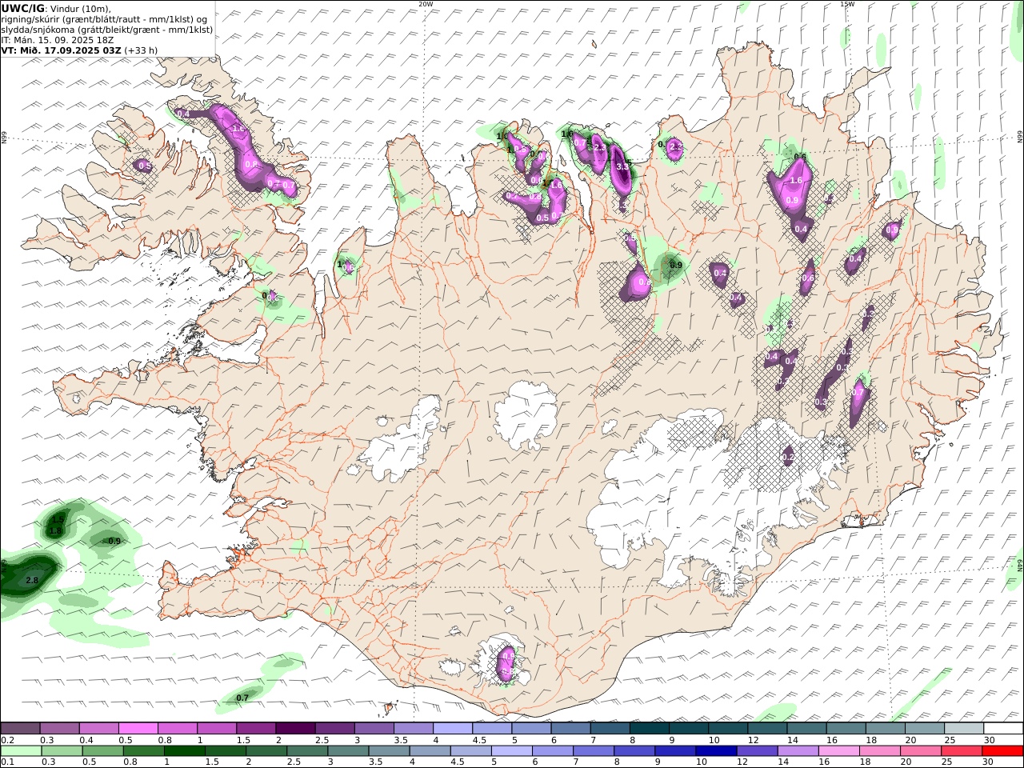The height and width of the screenshot is (768, 1024).
Task: Click the '20W' longitude label
Action: [x=426, y=4]
